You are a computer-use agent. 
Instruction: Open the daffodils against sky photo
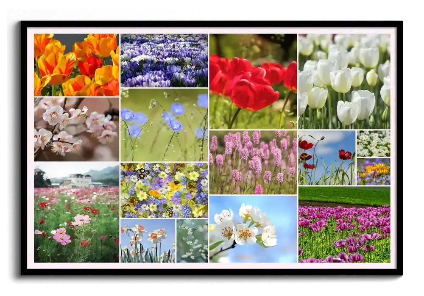(148, 241)
